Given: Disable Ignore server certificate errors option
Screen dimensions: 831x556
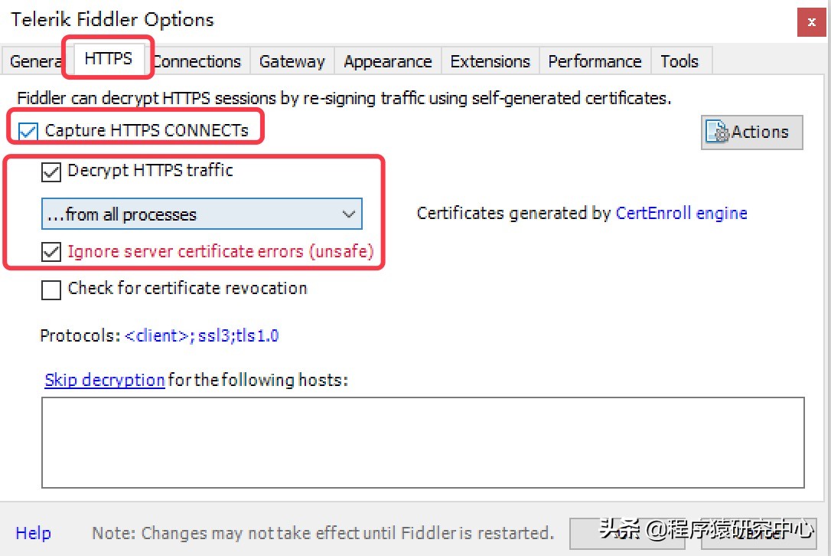Looking at the screenshot, I should (x=51, y=251).
